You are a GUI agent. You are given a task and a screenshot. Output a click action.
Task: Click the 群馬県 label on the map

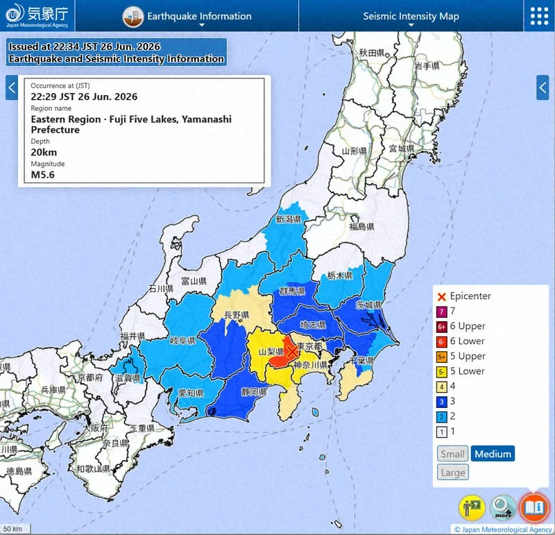point(292,291)
